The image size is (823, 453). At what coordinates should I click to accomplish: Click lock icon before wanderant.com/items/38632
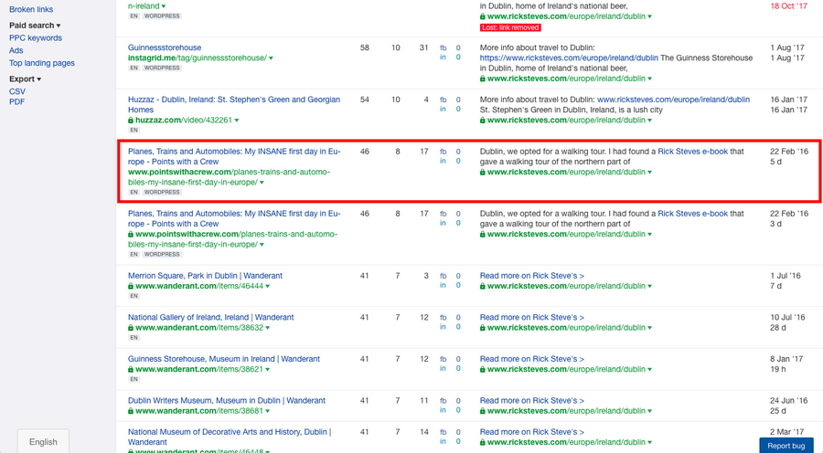131,328
